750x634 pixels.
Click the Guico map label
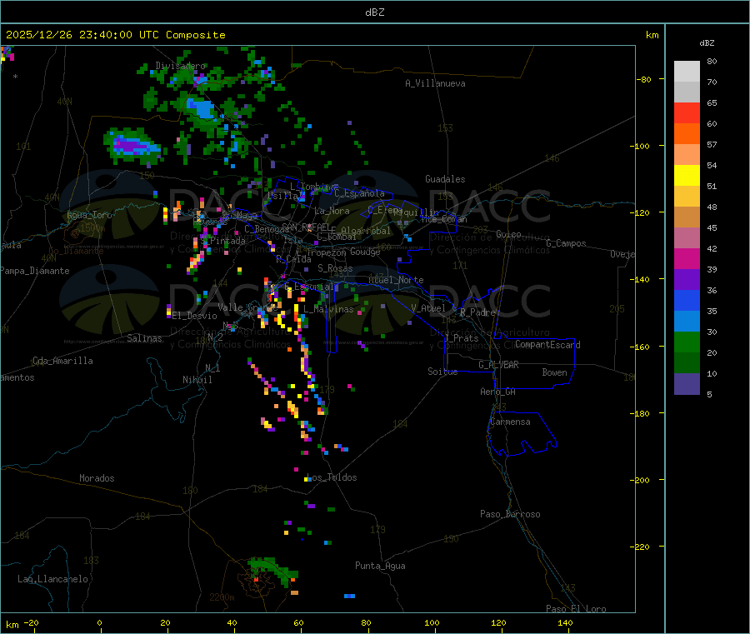tap(508, 234)
